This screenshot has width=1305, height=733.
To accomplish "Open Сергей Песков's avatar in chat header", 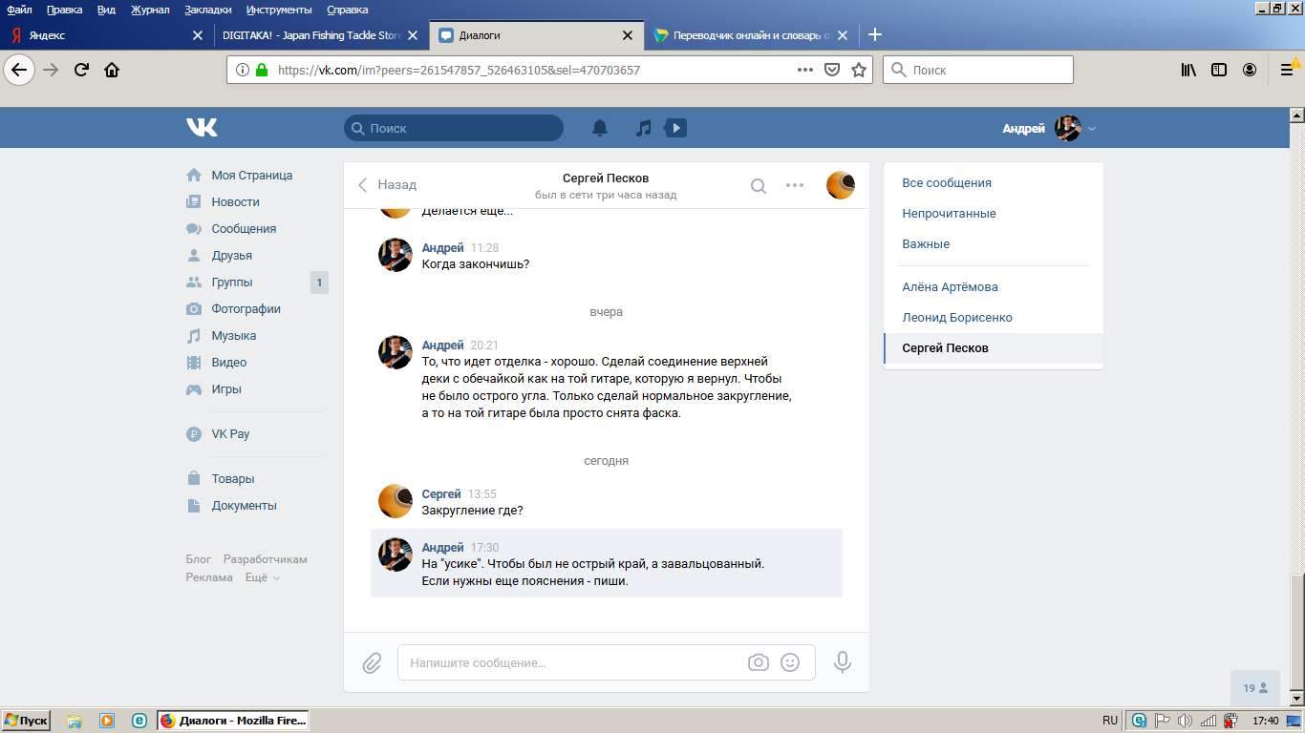I will tap(841, 185).
